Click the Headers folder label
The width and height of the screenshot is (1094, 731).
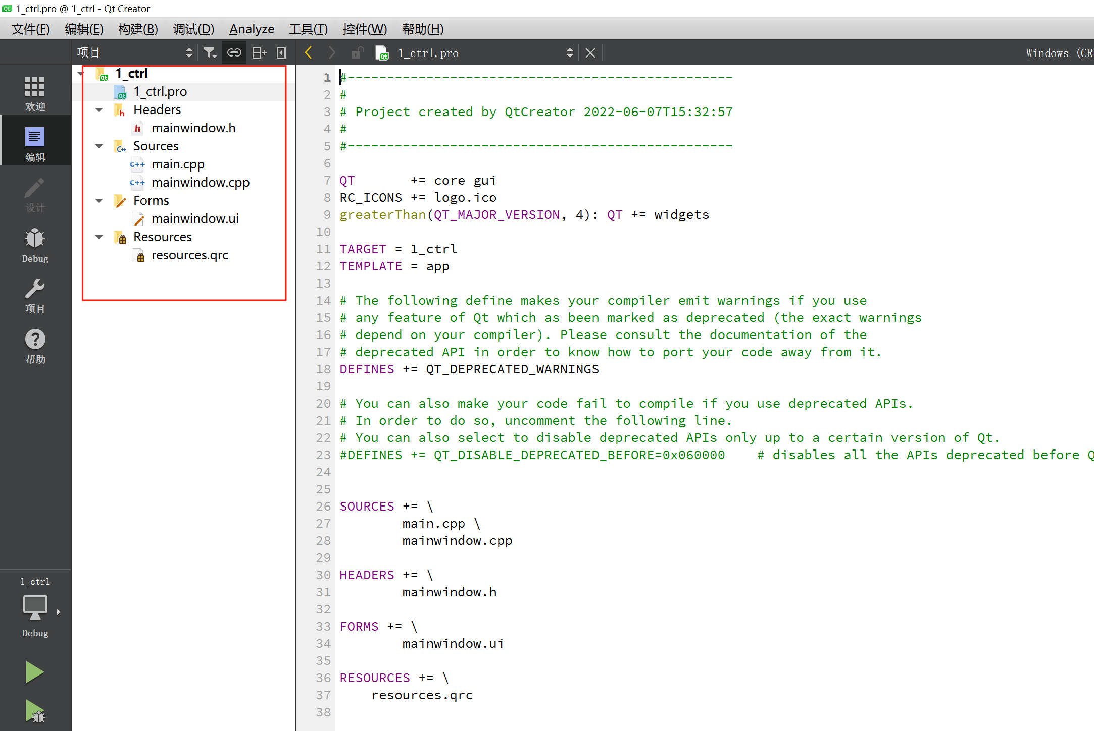[x=157, y=110]
